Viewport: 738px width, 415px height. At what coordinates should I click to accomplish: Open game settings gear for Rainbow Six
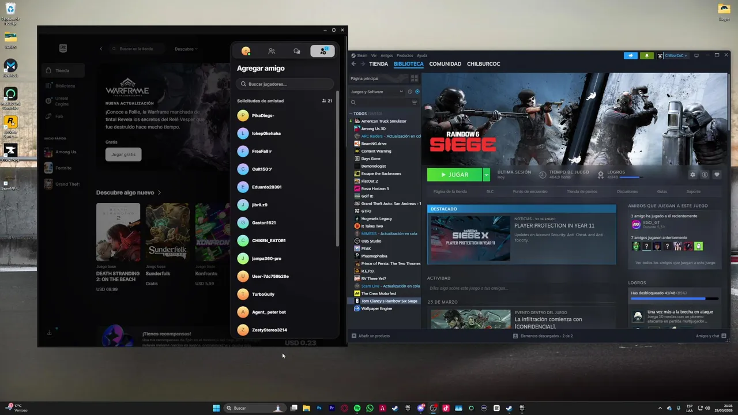(692, 175)
